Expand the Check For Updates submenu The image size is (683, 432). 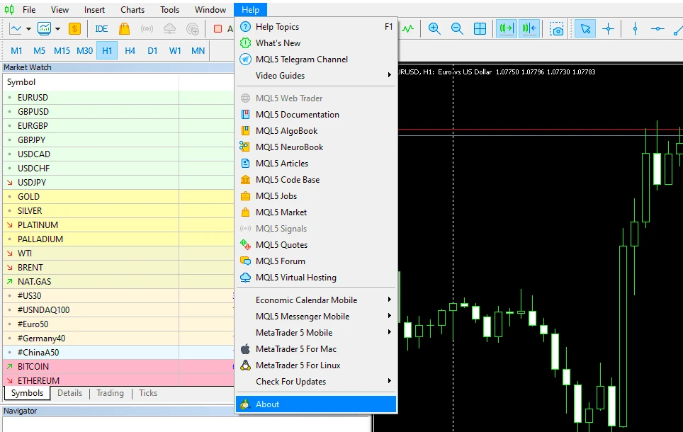pyautogui.click(x=389, y=382)
